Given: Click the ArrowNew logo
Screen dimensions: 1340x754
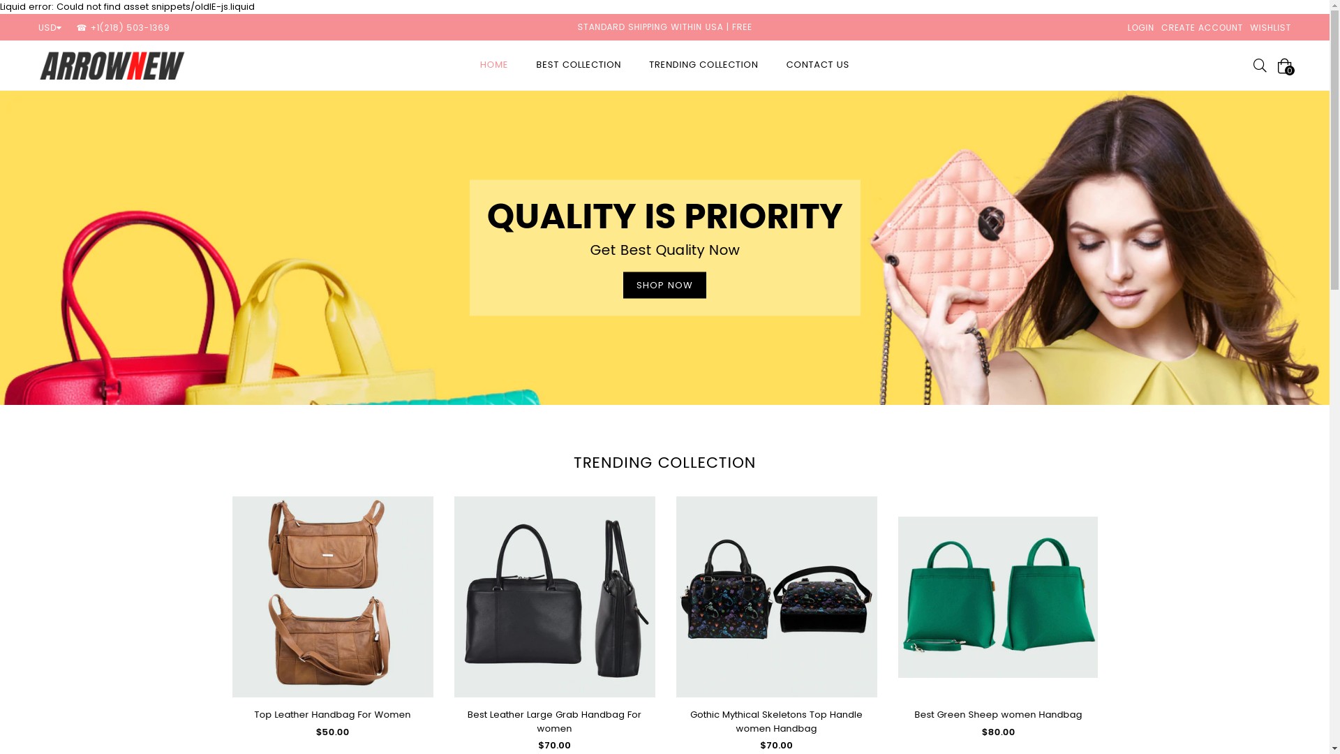Looking at the screenshot, I should point(112,66).
